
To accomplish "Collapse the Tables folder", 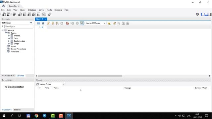I will 6,33.
